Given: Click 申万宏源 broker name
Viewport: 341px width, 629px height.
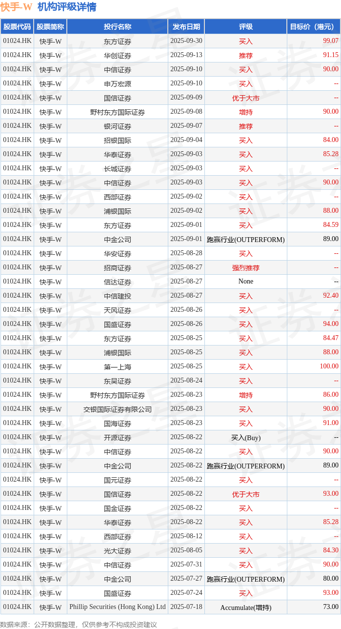Looking at the screenshot, I should pyautogui.click(x=118, y=83).
